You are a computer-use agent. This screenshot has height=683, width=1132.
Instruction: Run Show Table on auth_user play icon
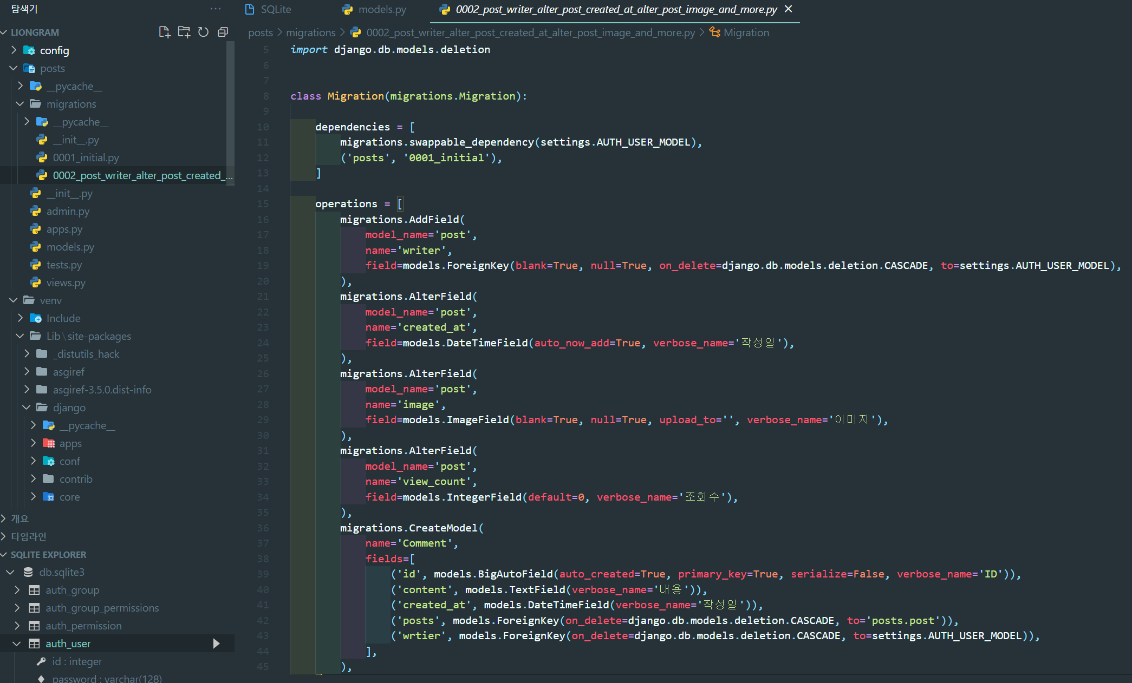[216, 643]
